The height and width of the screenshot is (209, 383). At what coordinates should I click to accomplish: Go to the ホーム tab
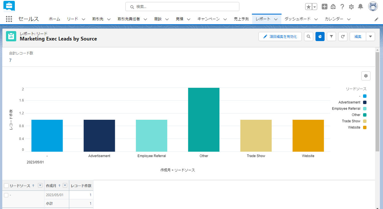point(54,19)
